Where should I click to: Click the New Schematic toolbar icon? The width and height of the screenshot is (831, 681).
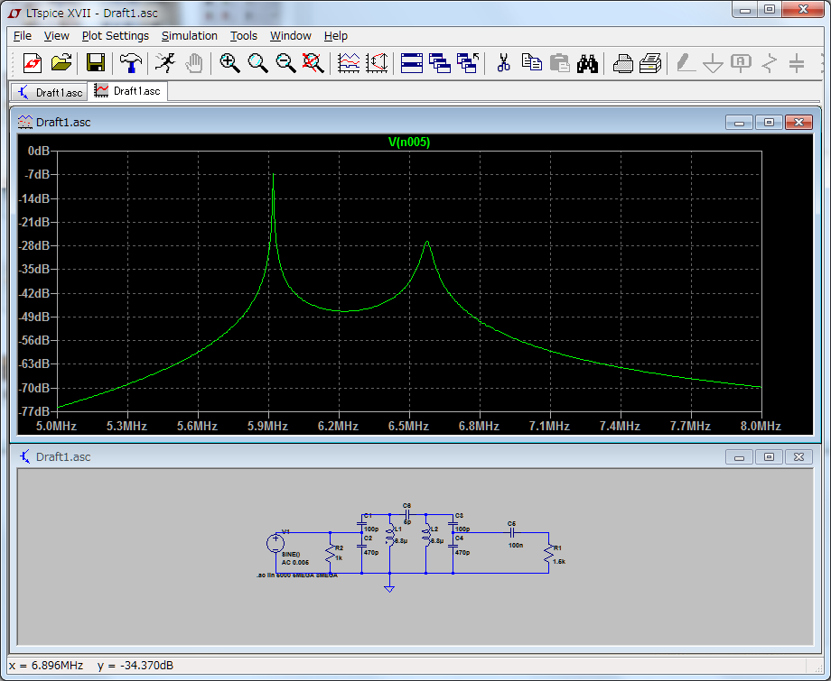click(33, 63)
